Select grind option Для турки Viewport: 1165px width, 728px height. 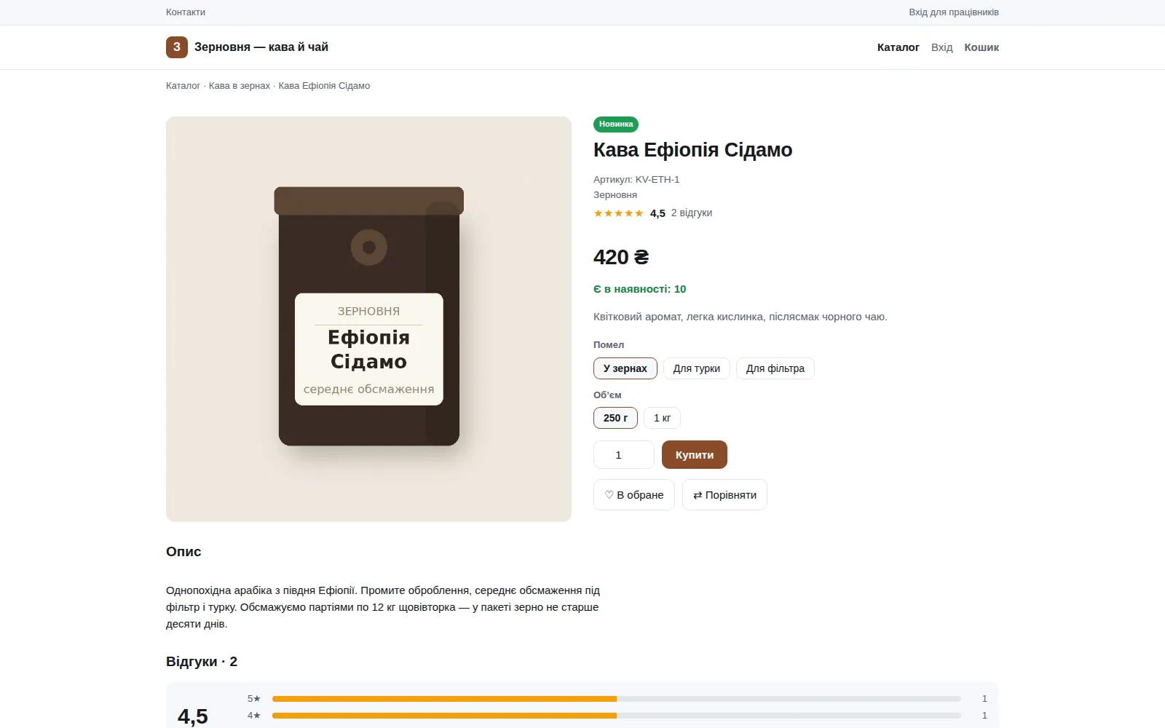[x=697, y=368]
